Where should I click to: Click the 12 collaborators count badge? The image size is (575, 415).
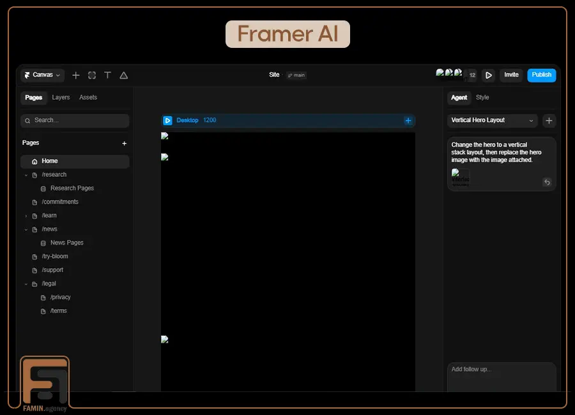point(472,75)
